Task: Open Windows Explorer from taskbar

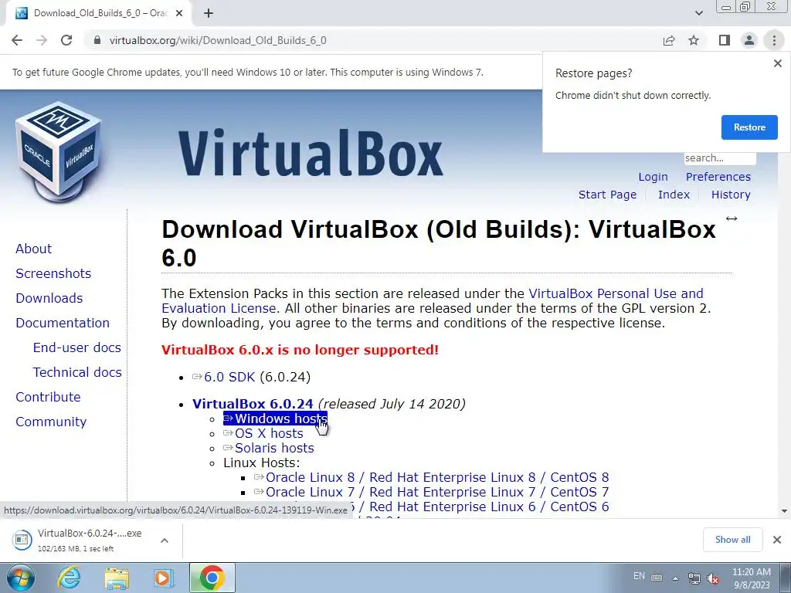Action: (x=117, y=578)
